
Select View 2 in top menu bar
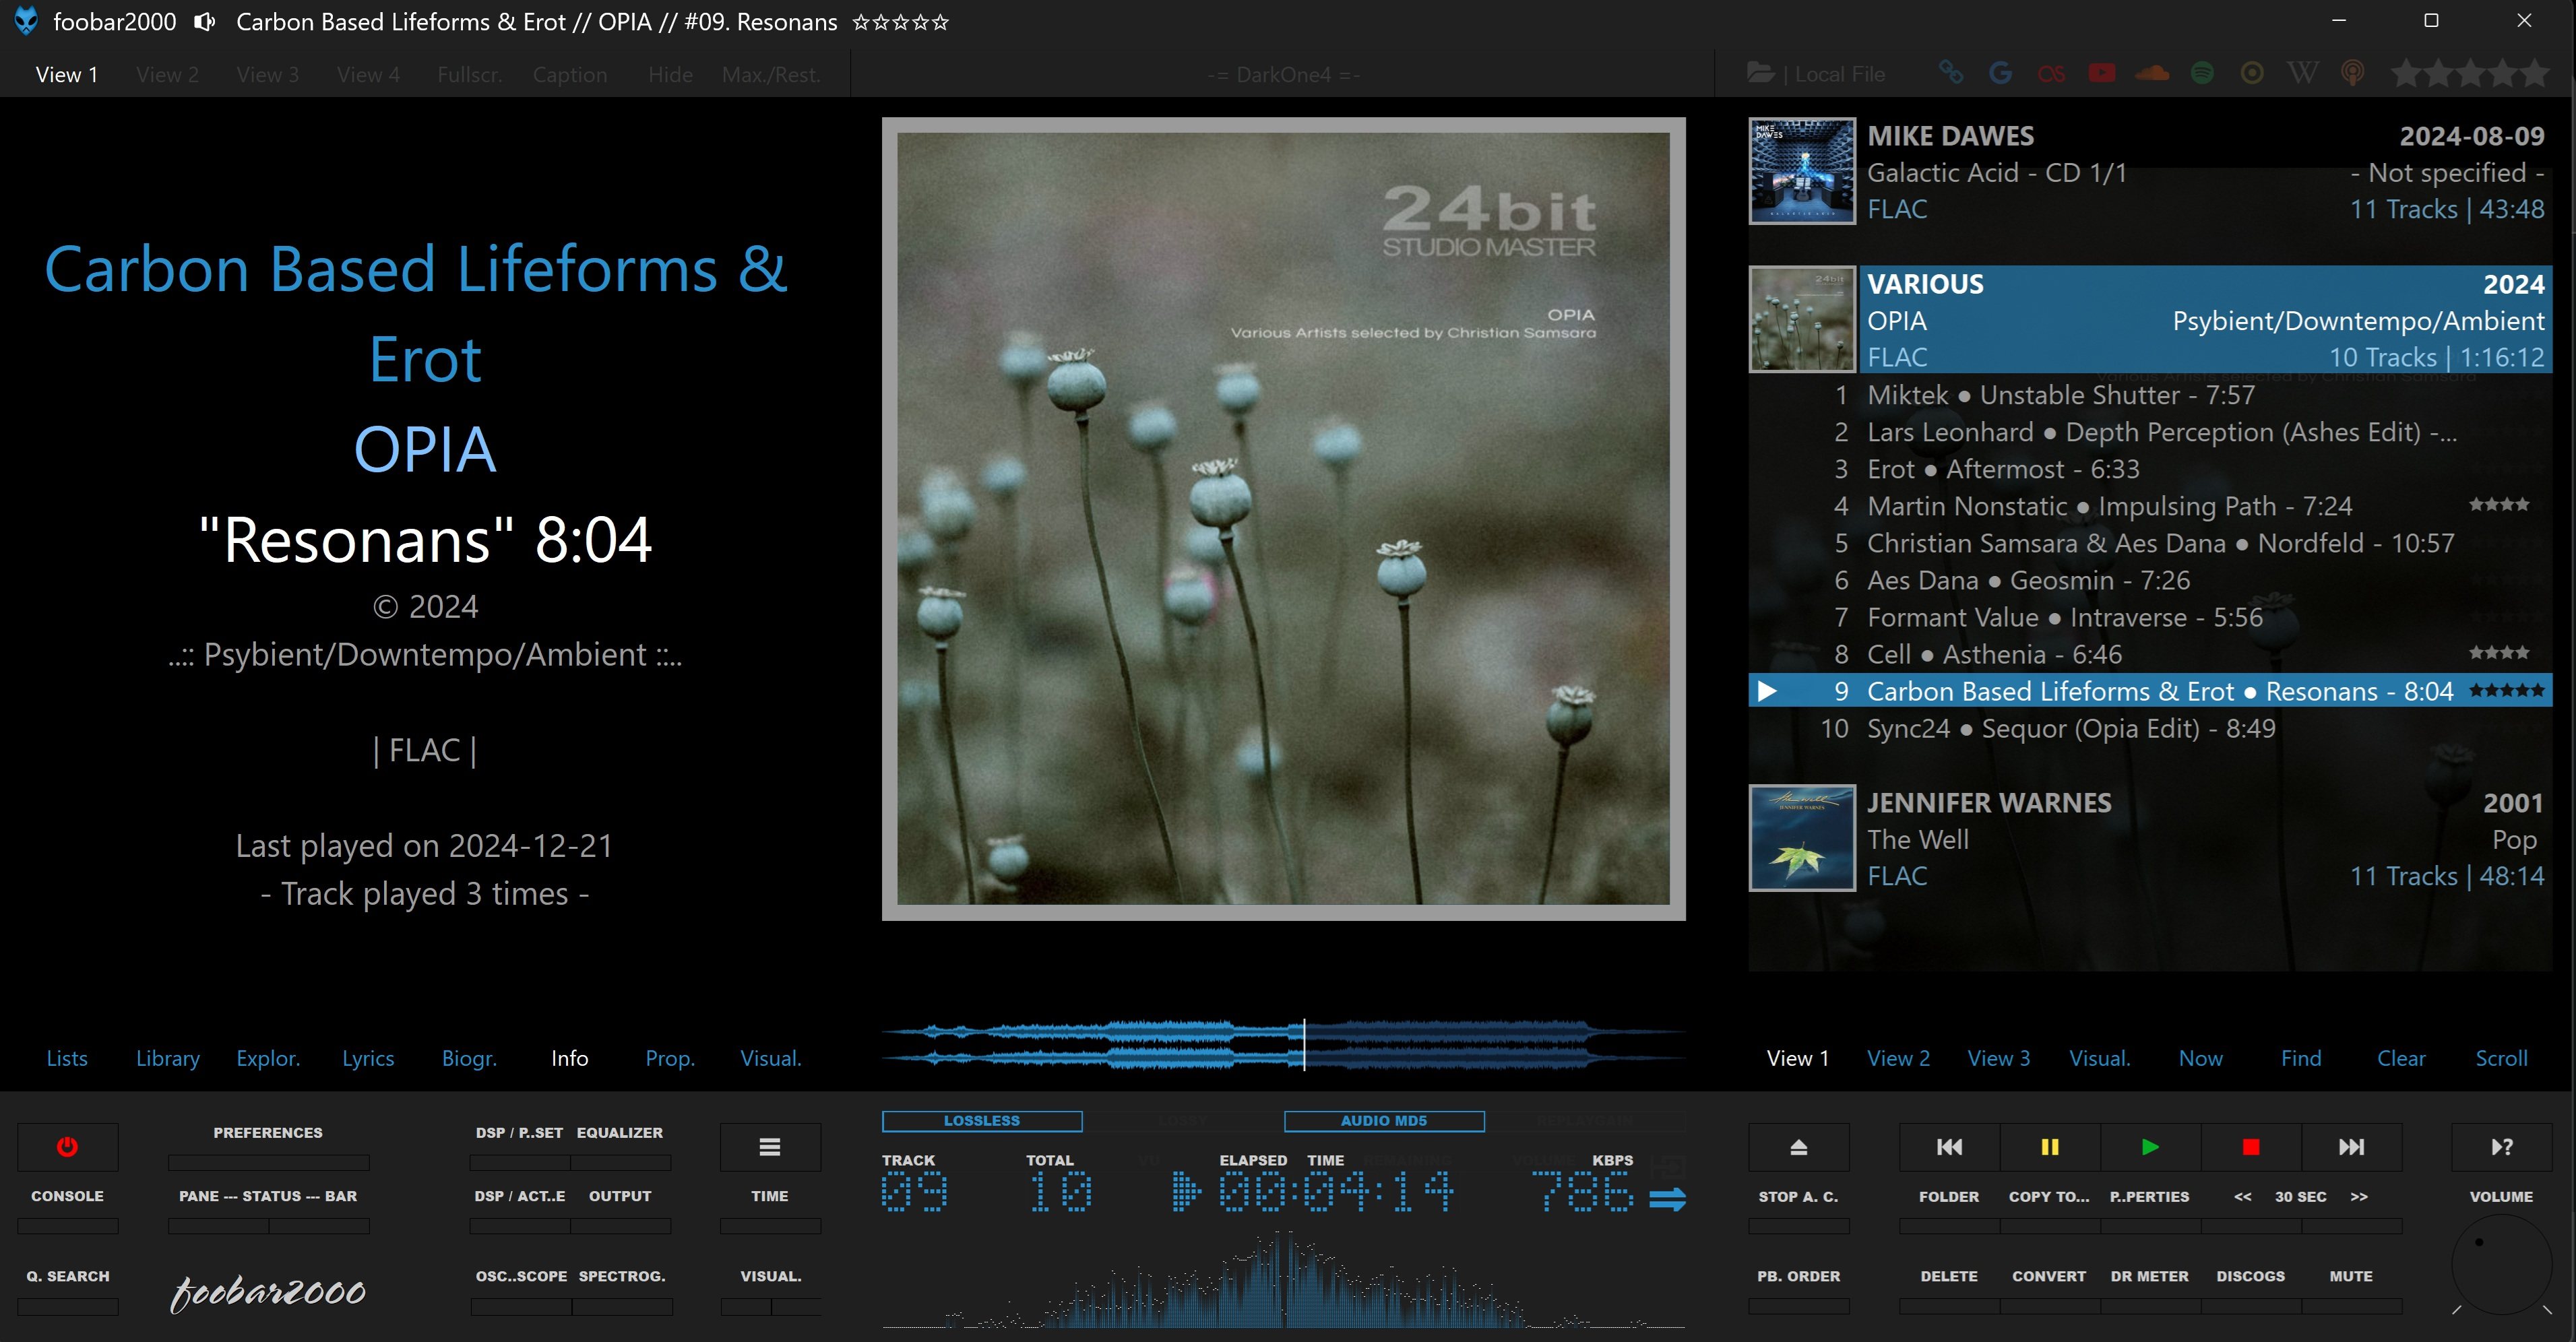click(167, 75)
